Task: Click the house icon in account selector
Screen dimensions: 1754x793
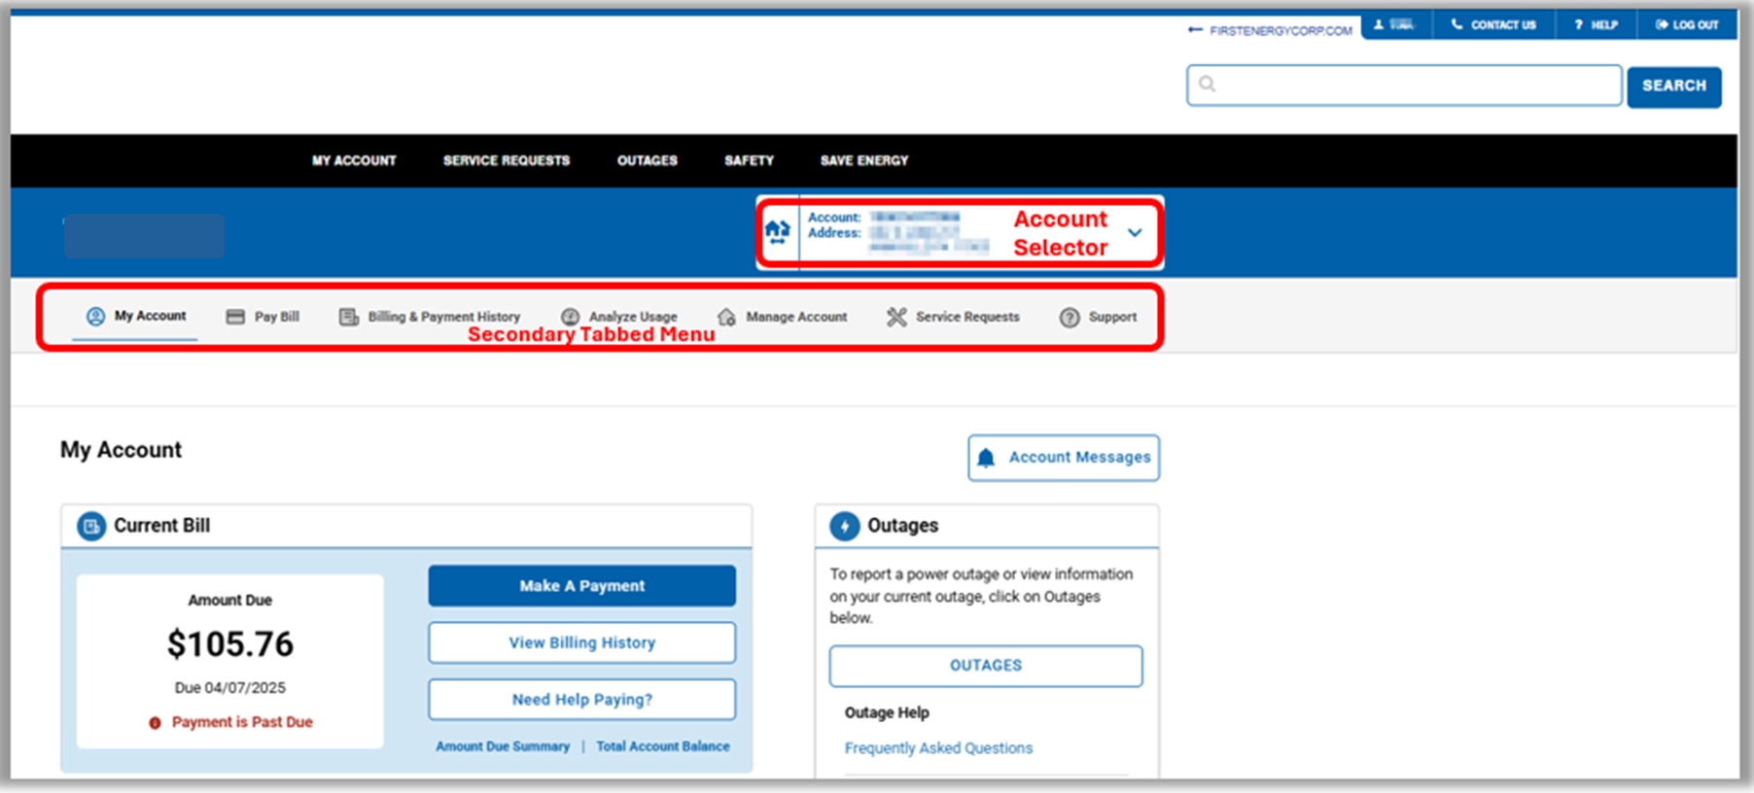Action: (x=777, y=232)
